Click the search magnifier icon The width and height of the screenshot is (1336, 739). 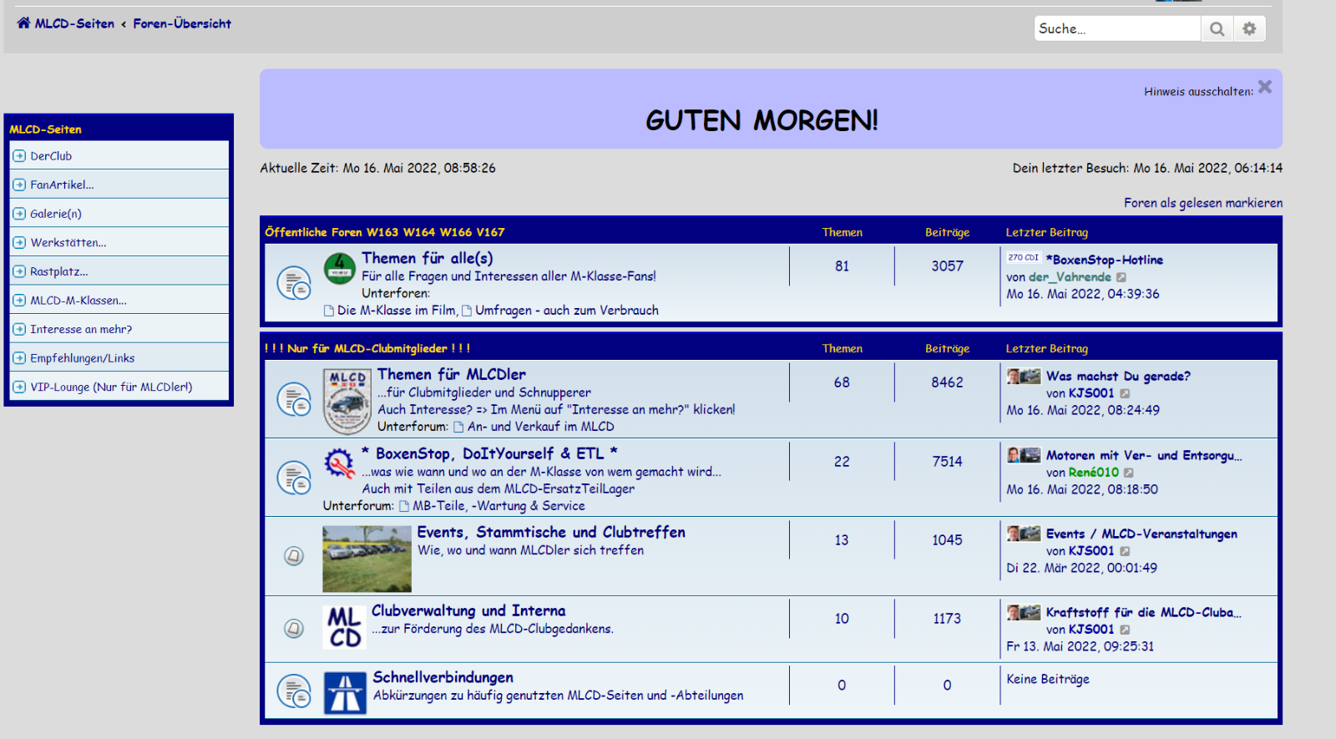coord(1217,29)
